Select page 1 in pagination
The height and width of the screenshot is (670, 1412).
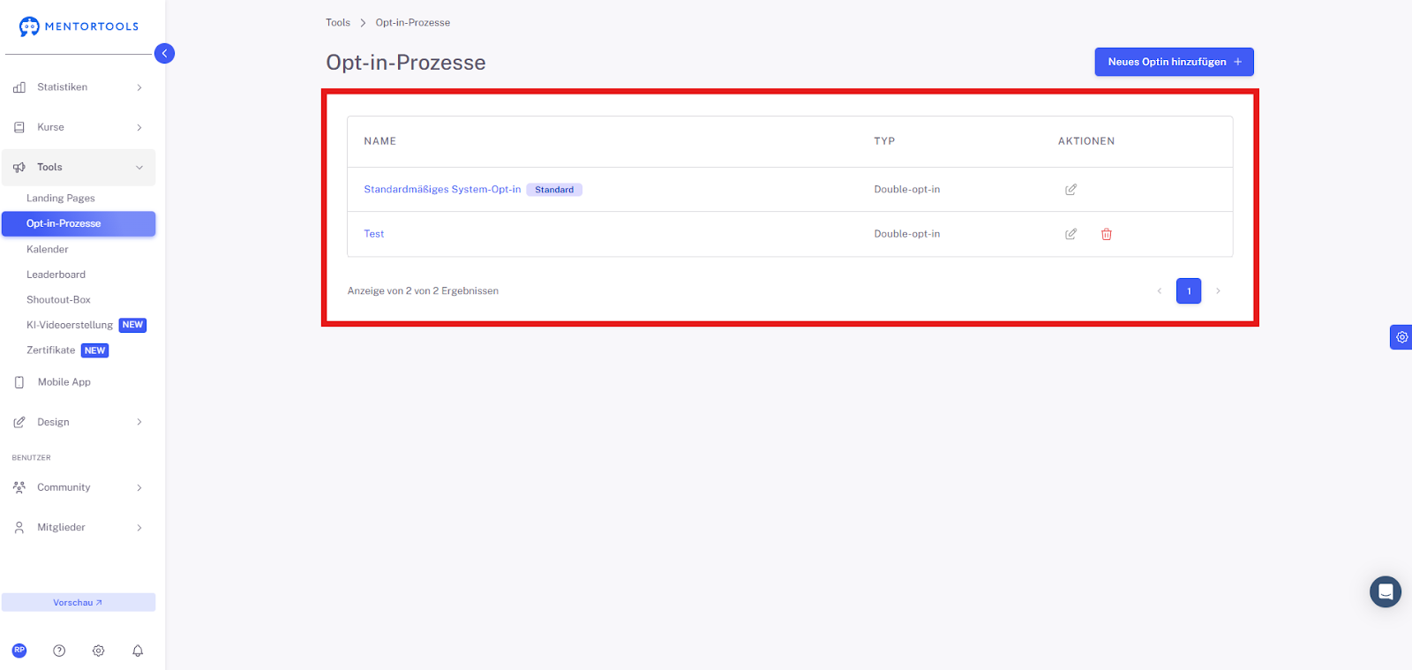(1189, 291)
